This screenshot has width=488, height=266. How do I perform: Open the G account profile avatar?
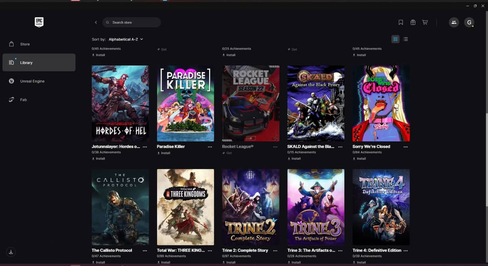click(x=469, y=22)
